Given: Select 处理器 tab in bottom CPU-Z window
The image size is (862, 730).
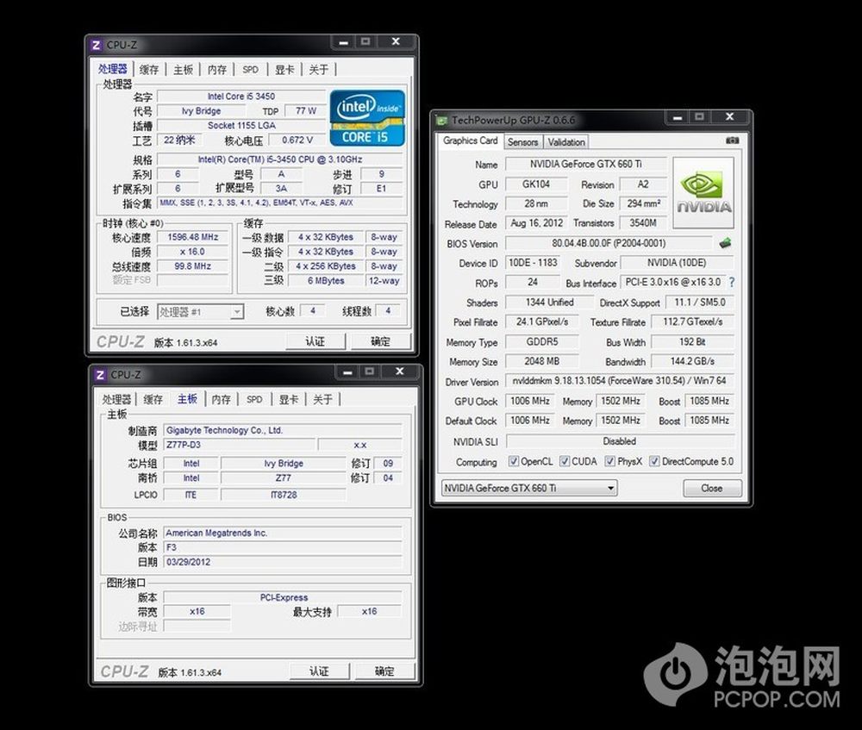Looking at the screenshot, I should 116,400.
